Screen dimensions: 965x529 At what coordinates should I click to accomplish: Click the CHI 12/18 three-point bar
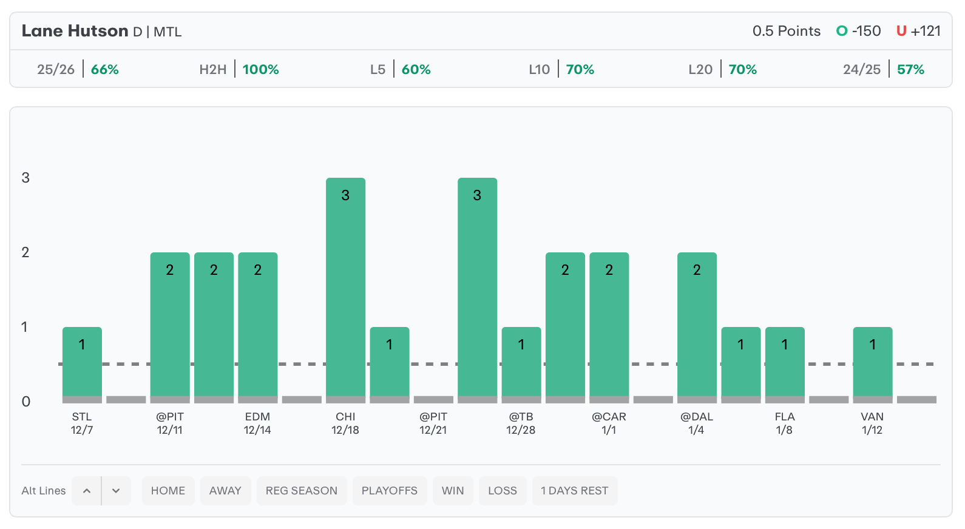coord(345,288)
